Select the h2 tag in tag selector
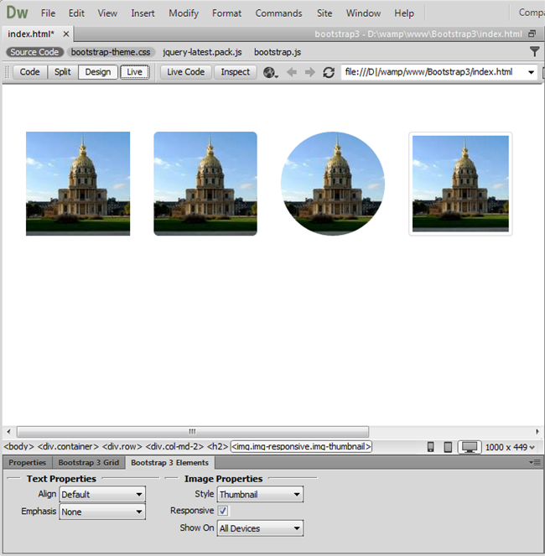Viewport: 545px width, 556px height. coord(217,446)
